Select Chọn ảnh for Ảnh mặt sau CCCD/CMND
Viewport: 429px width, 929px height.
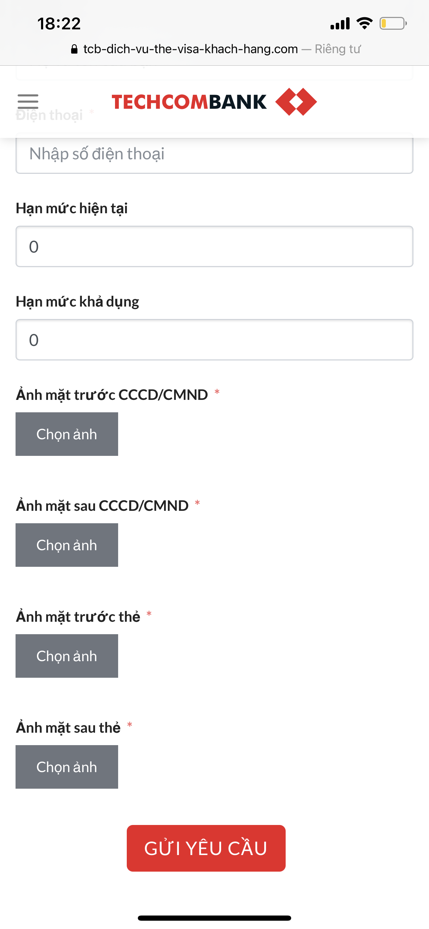coord(67,545)
